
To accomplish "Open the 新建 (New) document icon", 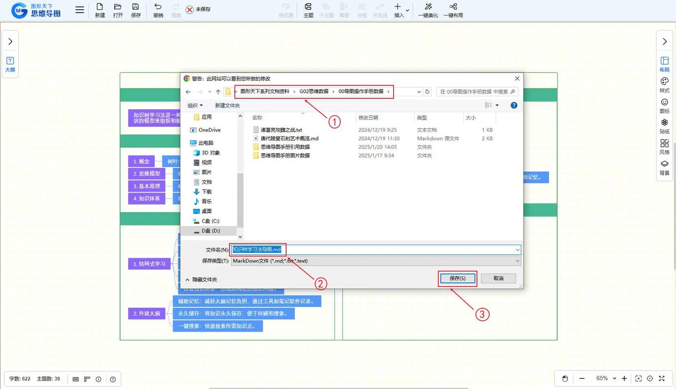I will click(99, 10).
